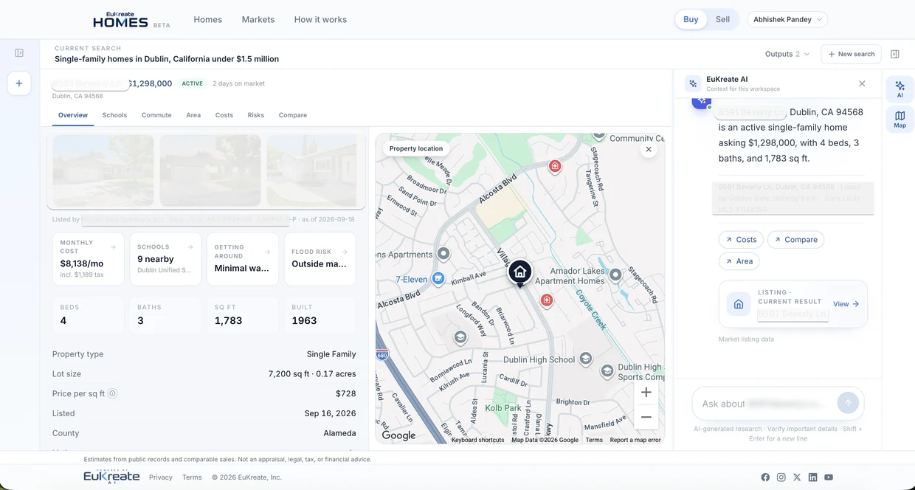Click Report a map error
Screen dimensions: 915x490
point(635,440)
